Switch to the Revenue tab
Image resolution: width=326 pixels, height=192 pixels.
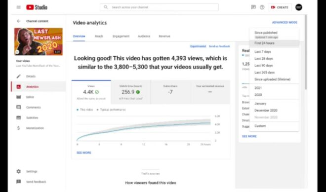[x=164, y=36]
